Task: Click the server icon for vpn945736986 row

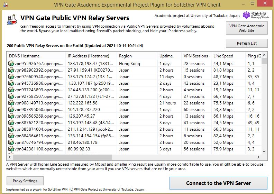Action: pos(11,83)
